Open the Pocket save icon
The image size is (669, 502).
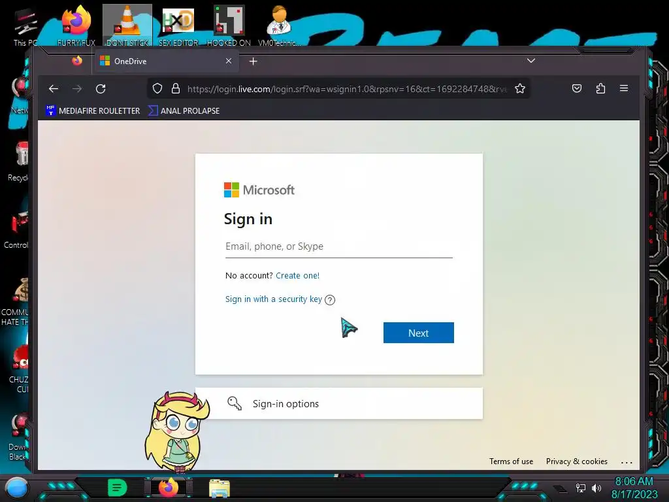tap(577, 88)
